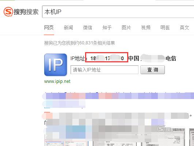This screenshot has width=194, height=146.
Task: Go to the 知乎 tab
Action: click(x=107, y=28)
